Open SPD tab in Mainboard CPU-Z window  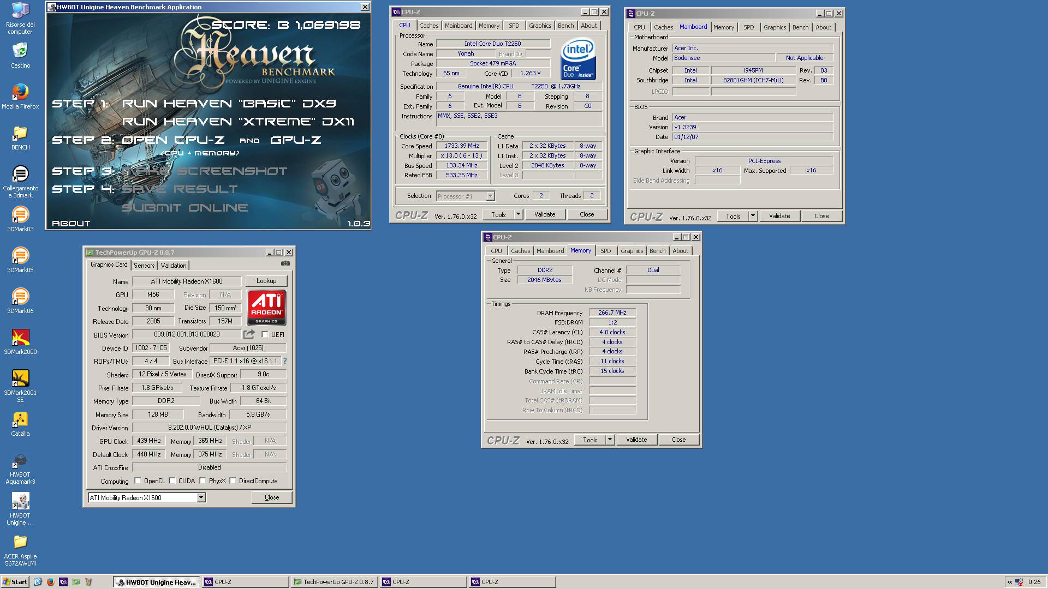(x=748, y=27)
